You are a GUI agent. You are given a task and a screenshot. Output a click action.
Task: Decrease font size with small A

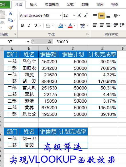(x=86, y=15)
